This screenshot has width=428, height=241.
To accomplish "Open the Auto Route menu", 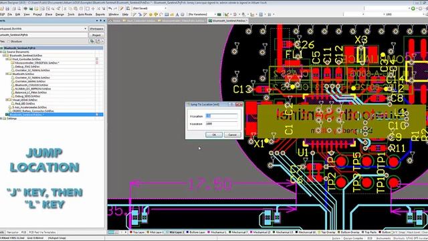I will (85, 14).
